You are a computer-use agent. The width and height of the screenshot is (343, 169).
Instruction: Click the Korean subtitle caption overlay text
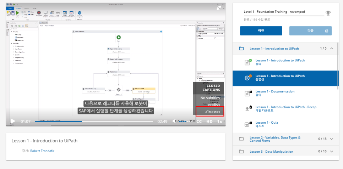tap(116, 107)
